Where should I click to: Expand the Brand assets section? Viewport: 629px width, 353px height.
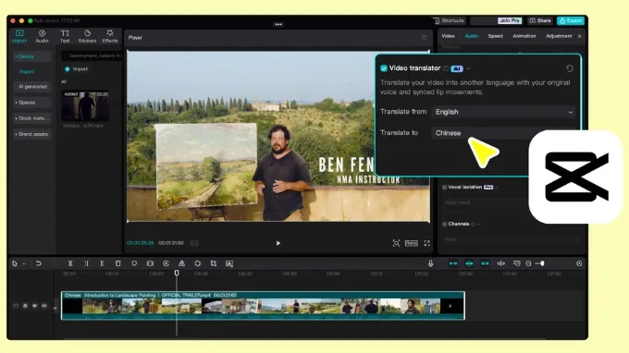click(32, 134)
